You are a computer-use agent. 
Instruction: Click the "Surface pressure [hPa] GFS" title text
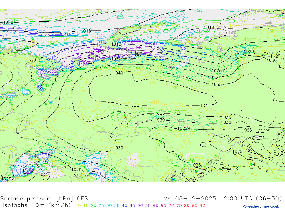[44, 198]
